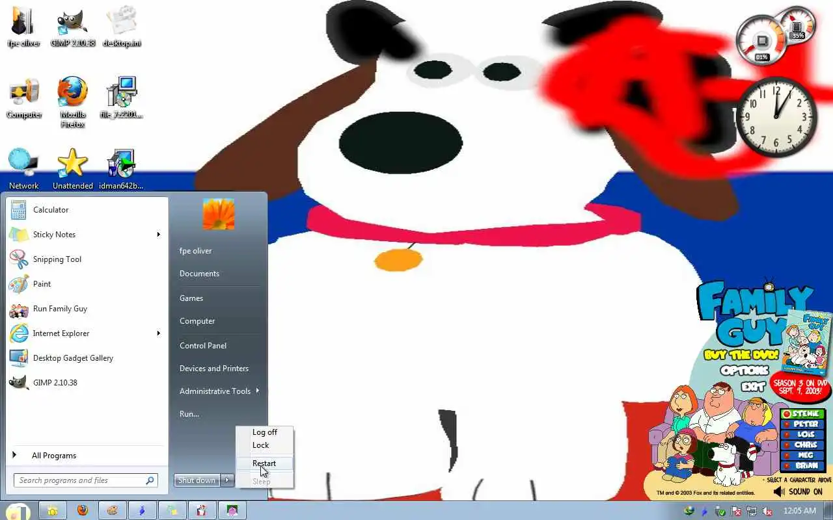Open the yellow folder taskbar button

click(52, 511)
